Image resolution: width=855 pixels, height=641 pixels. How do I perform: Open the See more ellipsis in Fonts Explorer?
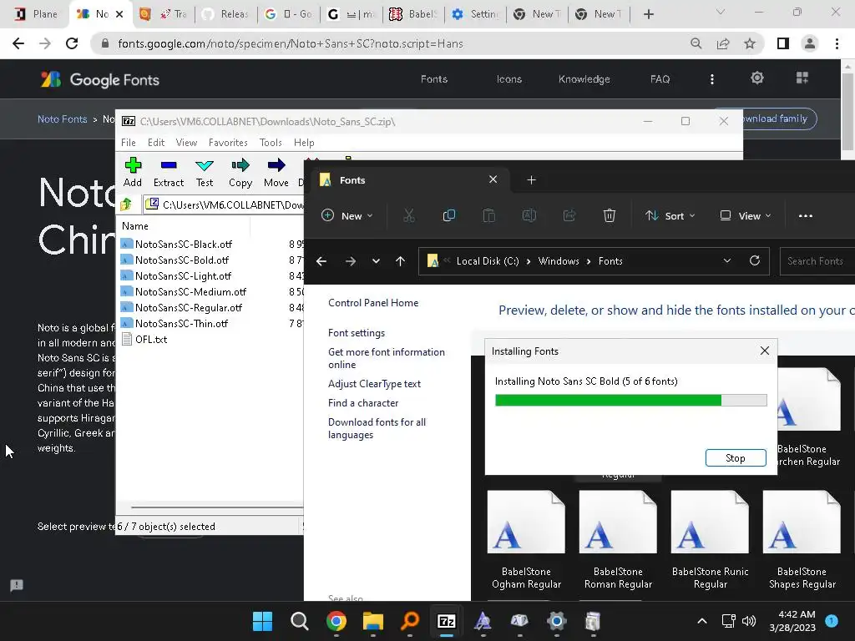pyautogui.click(x=806, y=216)
